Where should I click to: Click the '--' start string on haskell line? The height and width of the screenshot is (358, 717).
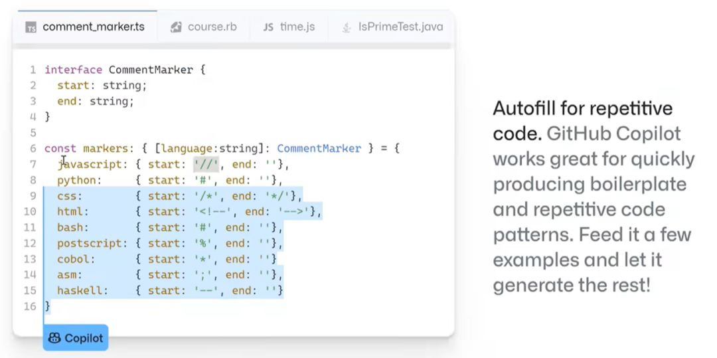pos(206,290)
